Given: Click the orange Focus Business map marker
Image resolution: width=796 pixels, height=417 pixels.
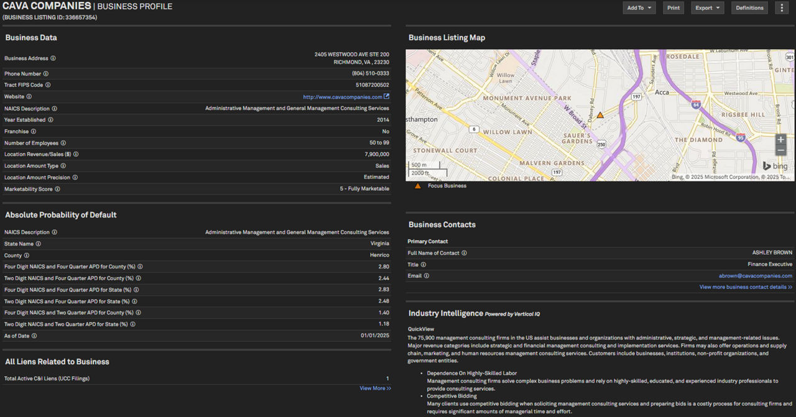Looking at the screenshot, I should (x=600, y=115).
